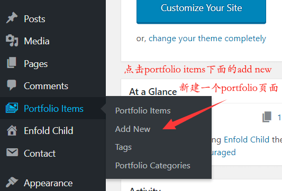Follow the change your theme completely link
The image size is (282, 191).
tap(207, 39)
